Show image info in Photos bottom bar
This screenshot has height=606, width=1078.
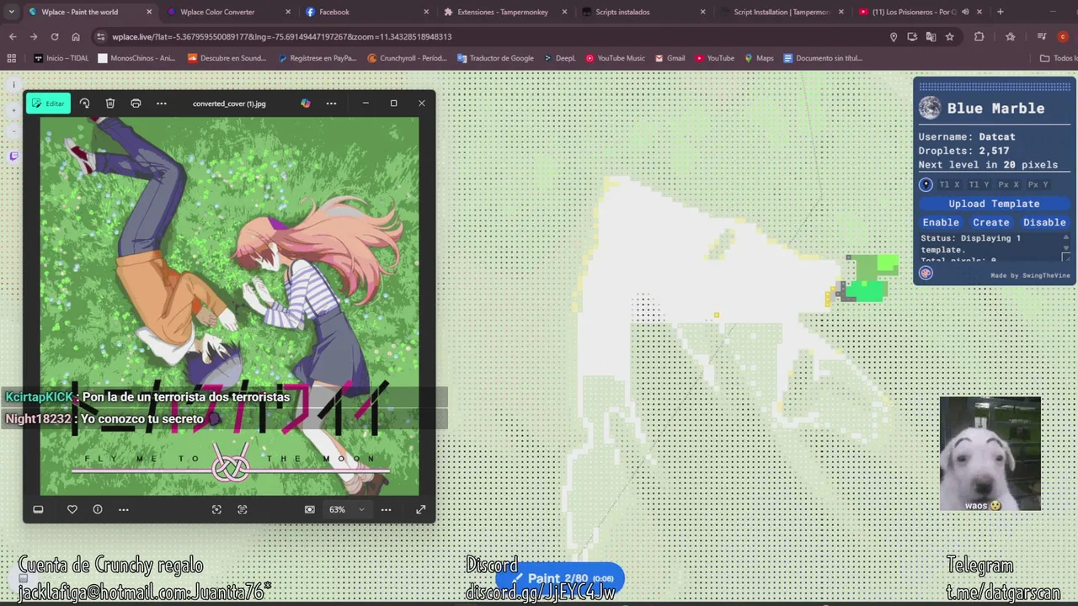click(x=98, y=509)
